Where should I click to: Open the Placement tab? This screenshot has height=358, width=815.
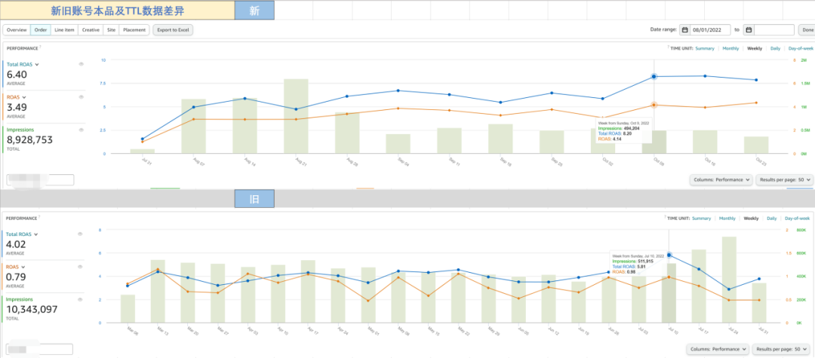coord(134,30)
